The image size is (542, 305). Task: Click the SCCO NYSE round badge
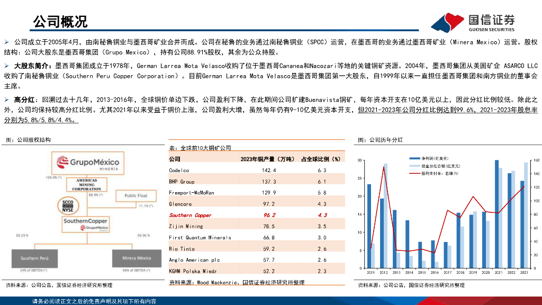68,205
